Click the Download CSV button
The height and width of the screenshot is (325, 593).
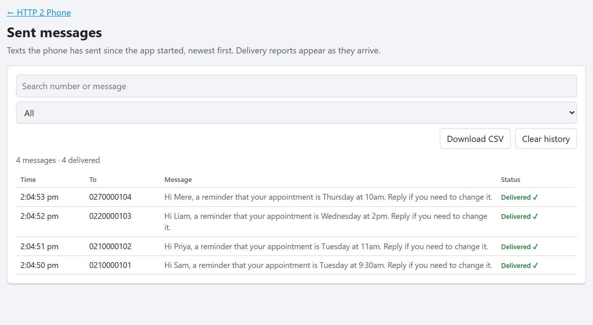pos(475,139)
